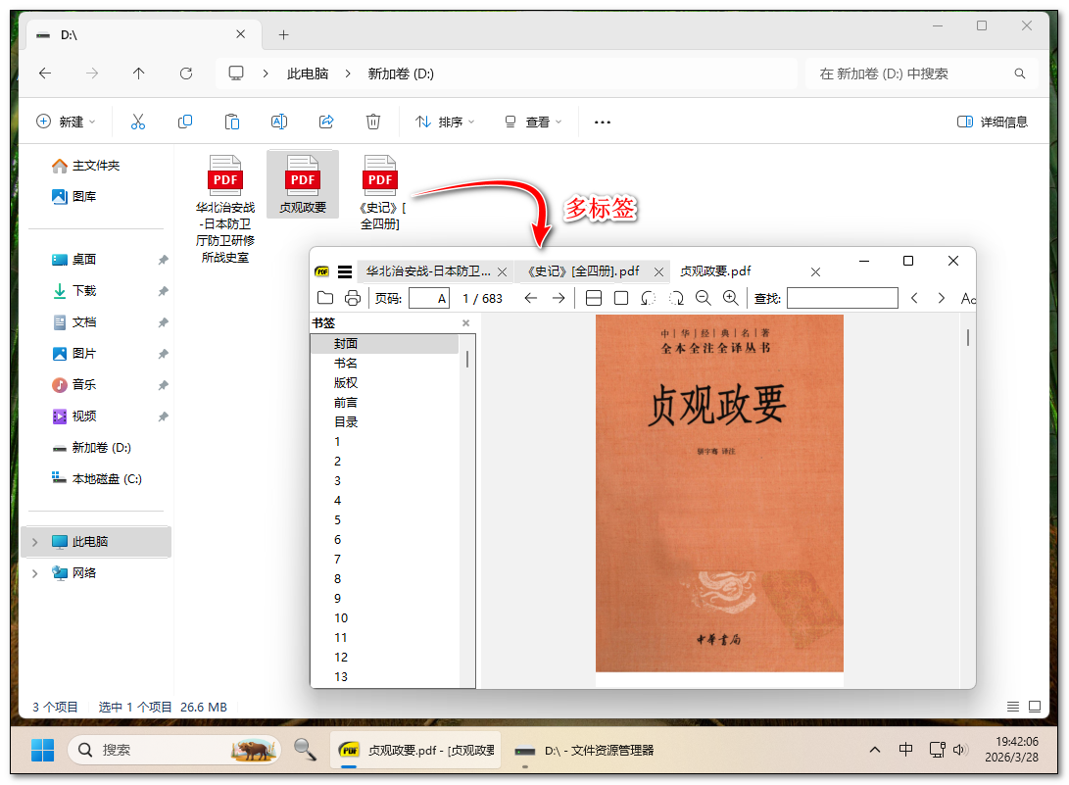Click the Windows Start button

[42, 750]
